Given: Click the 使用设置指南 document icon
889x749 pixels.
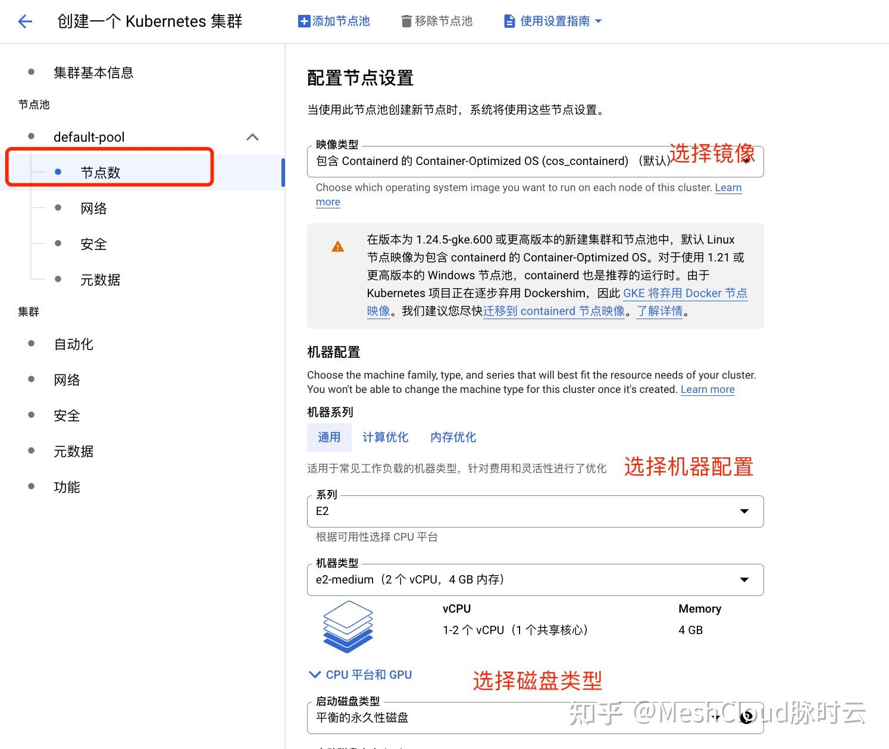Looking at the screenshot, I should (x=509, y=20).
